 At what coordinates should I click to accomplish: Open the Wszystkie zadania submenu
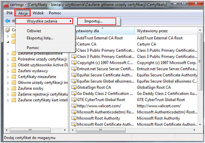pyautogui.click(x=44, y=21)
